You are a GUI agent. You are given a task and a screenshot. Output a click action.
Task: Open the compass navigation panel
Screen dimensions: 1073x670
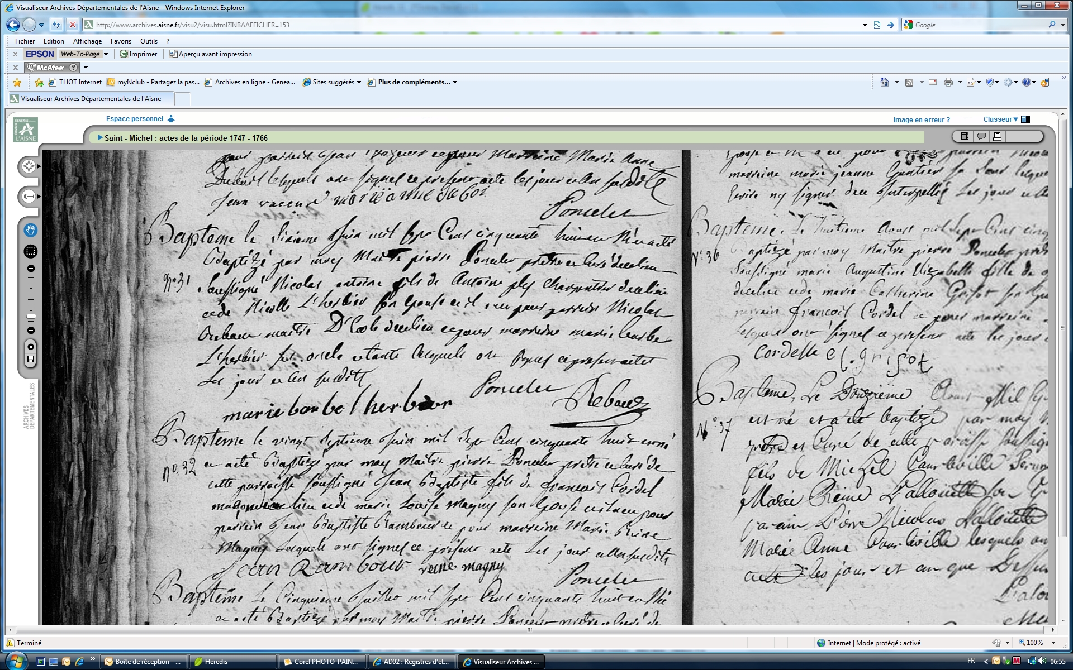point(29,166)
